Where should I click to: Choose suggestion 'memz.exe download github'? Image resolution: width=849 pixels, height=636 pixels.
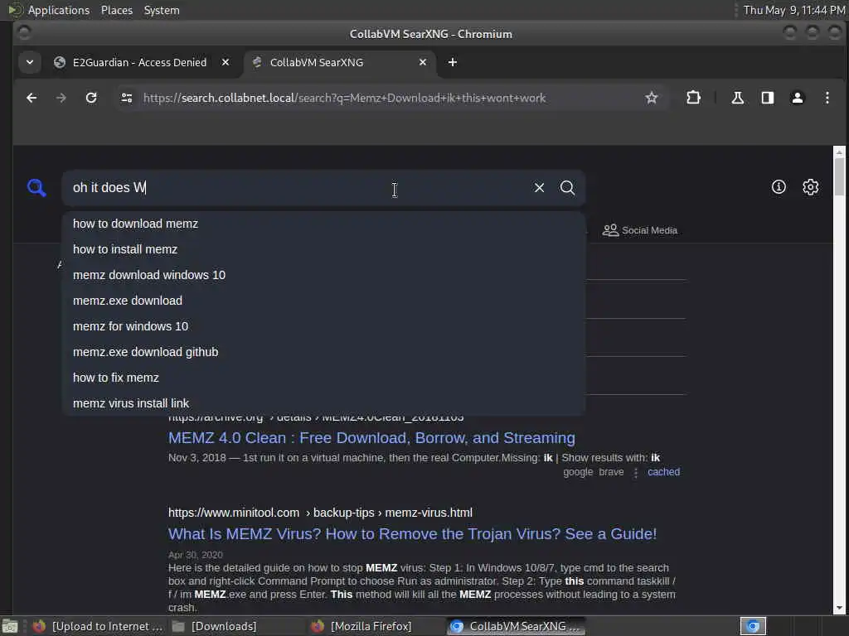click(x=324, y=352)
